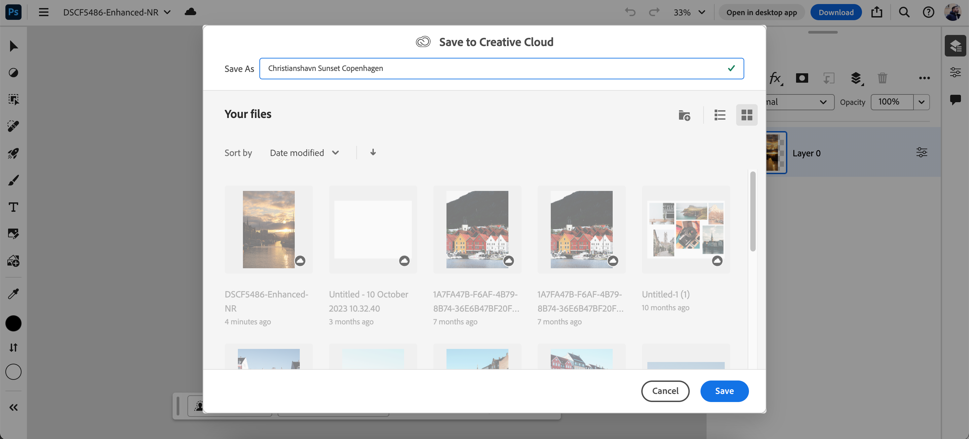Switch to grid view
The width and height of the screenshot is (969, 439).
pos(746,115)
